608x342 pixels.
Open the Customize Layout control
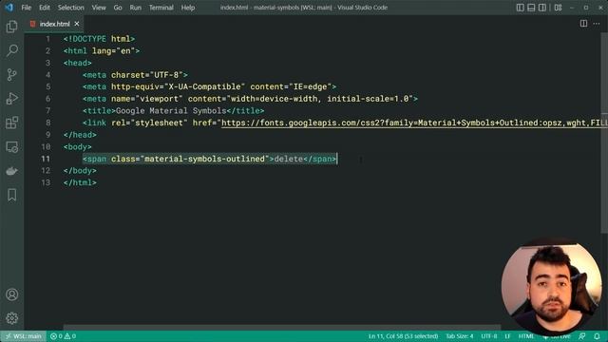point(558,8)
